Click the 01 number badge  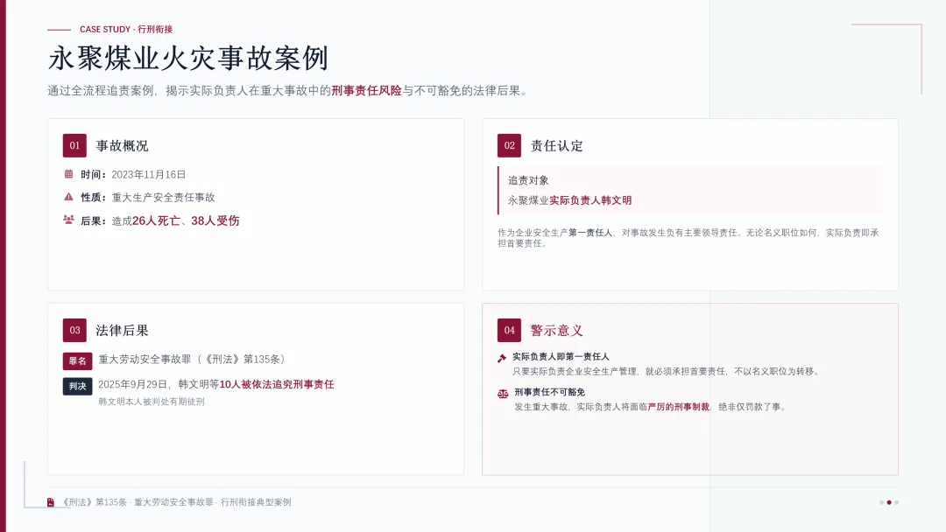coord(74,145)
